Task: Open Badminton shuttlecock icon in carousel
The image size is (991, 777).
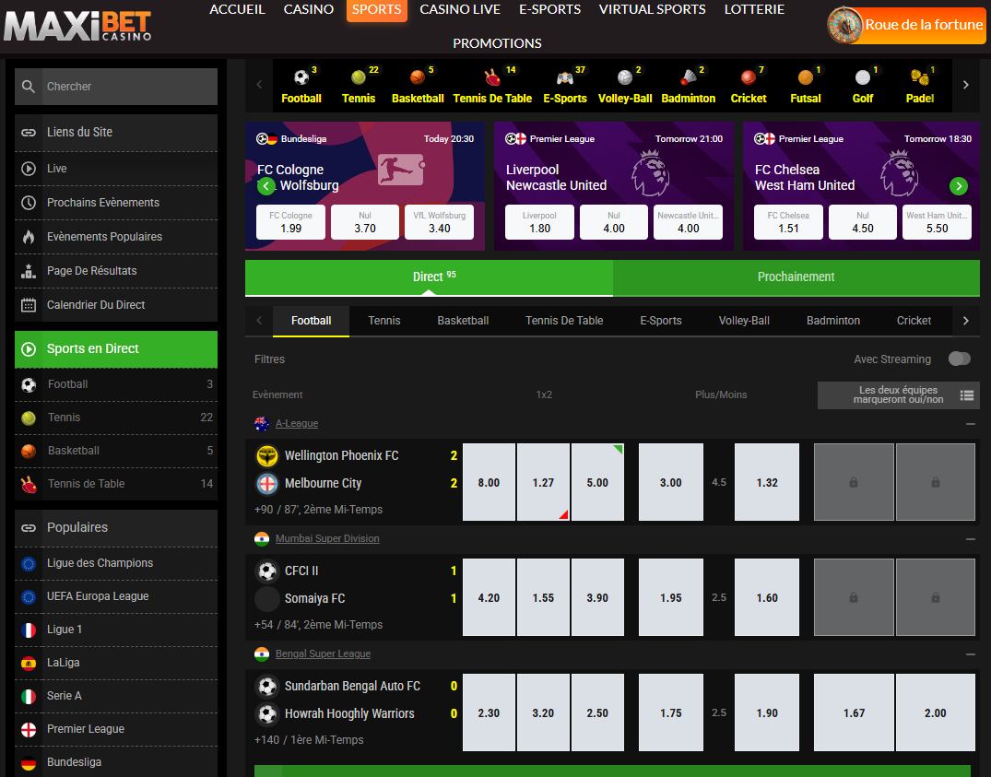Action: (x=689, y=77)
